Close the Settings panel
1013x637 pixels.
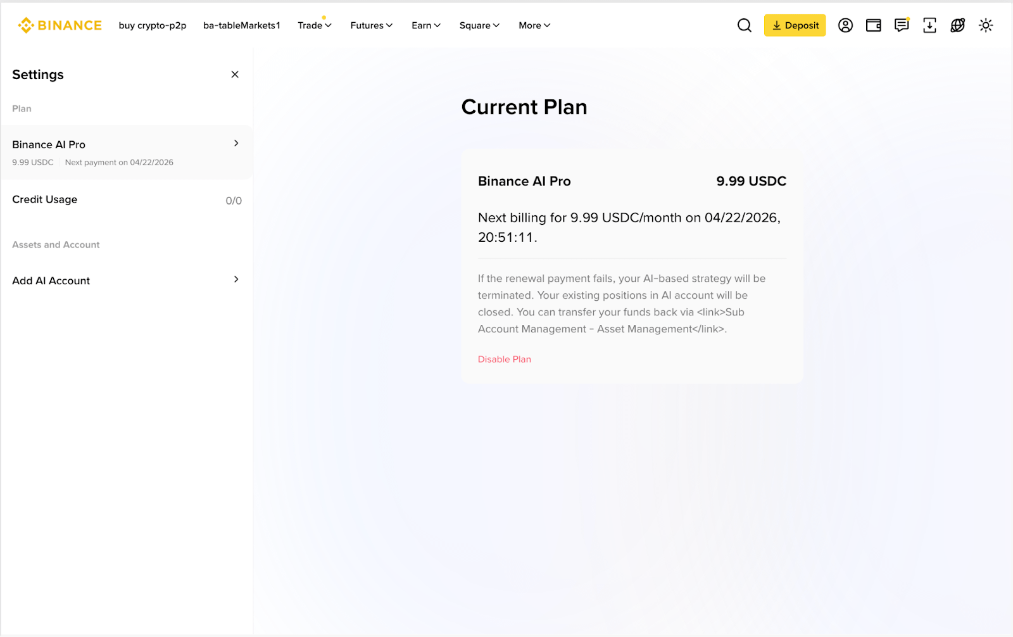(x=235, y=75)
